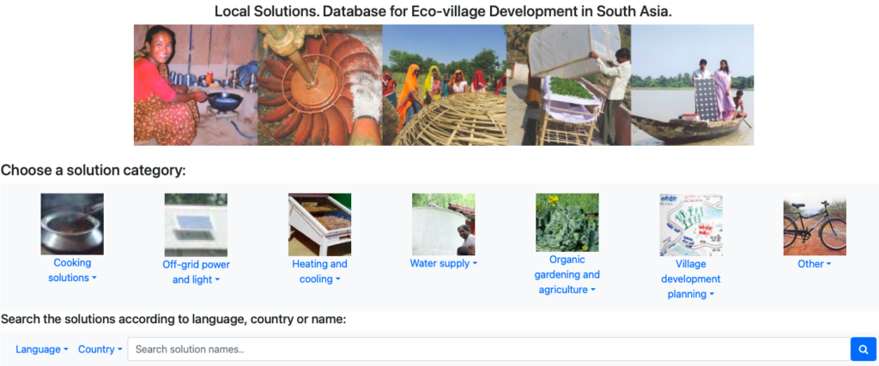This screenshot has height=366, width=879.
Task: Select the solar panel off-grid power image
Action: click(197, 225)
